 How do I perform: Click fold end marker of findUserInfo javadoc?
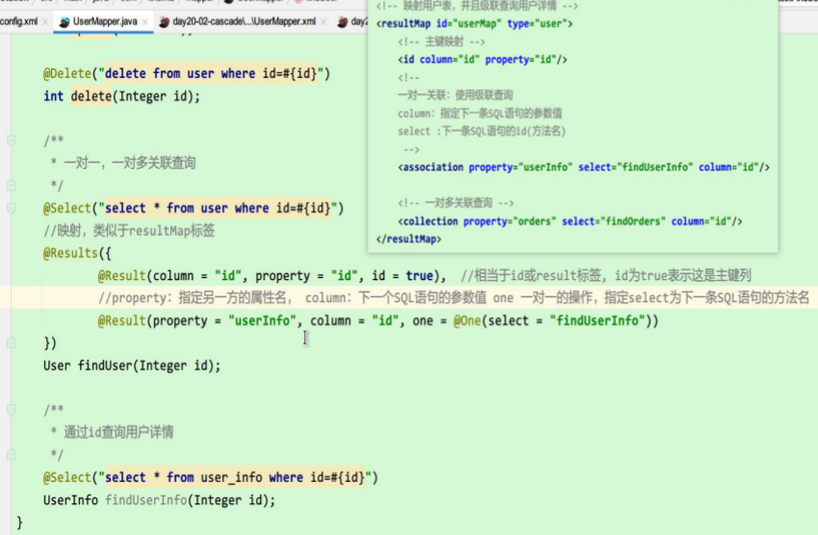12,455
